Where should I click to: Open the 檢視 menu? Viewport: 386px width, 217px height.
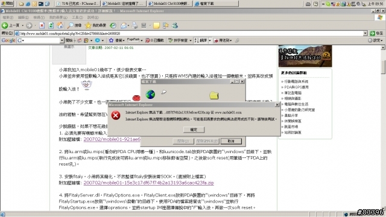[39, 17]
